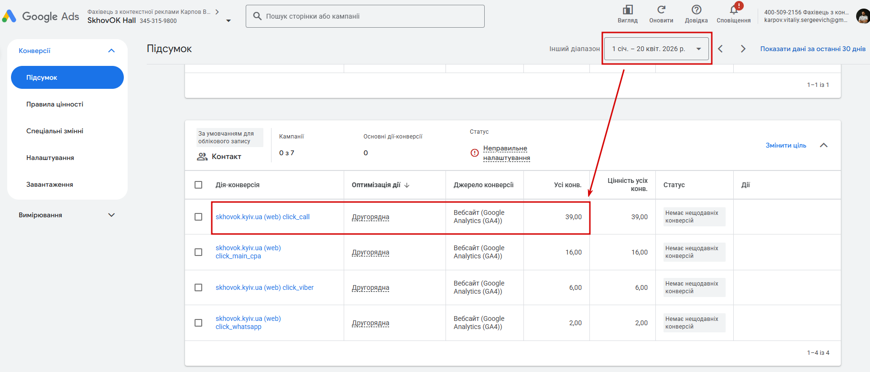Open the Довідка help icon
The width and height of the screenshot is (870, 372).
(x=696, y=10)
